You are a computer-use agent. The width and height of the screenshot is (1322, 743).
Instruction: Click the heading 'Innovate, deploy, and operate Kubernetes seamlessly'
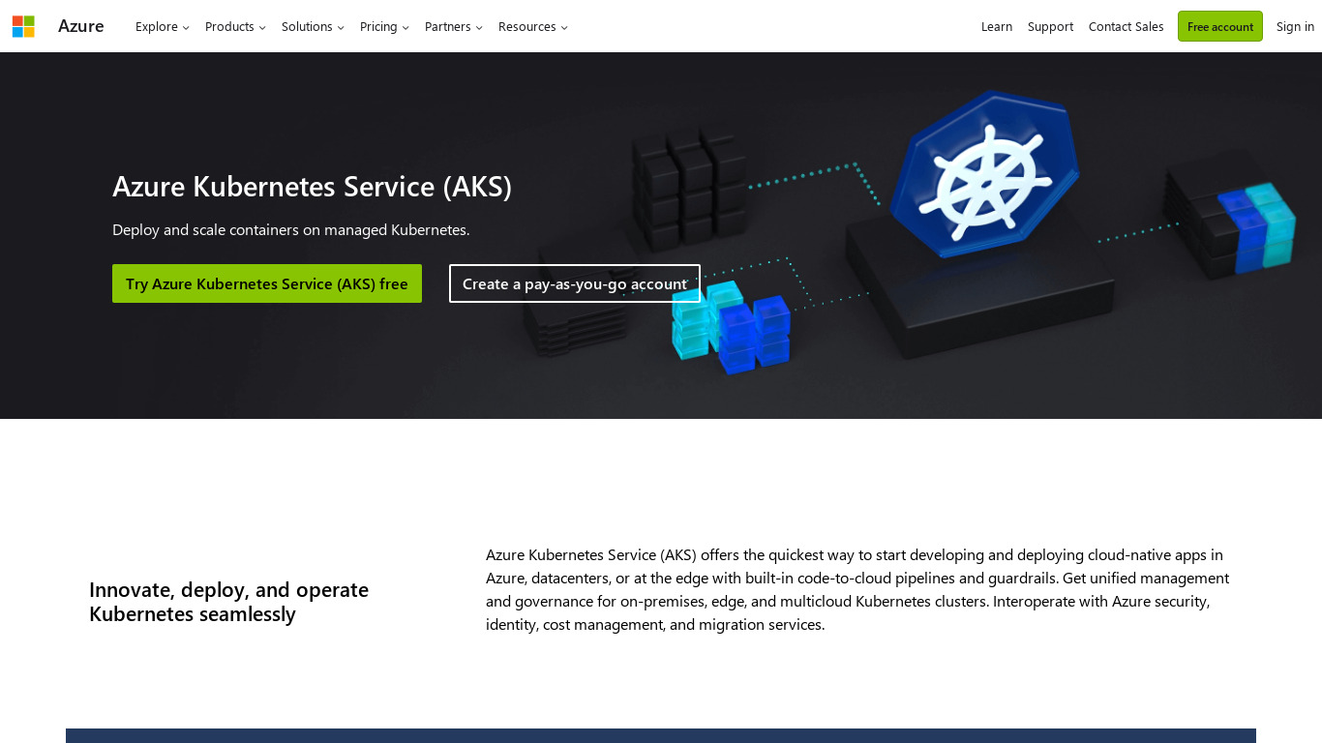click(x=228, y=602)
